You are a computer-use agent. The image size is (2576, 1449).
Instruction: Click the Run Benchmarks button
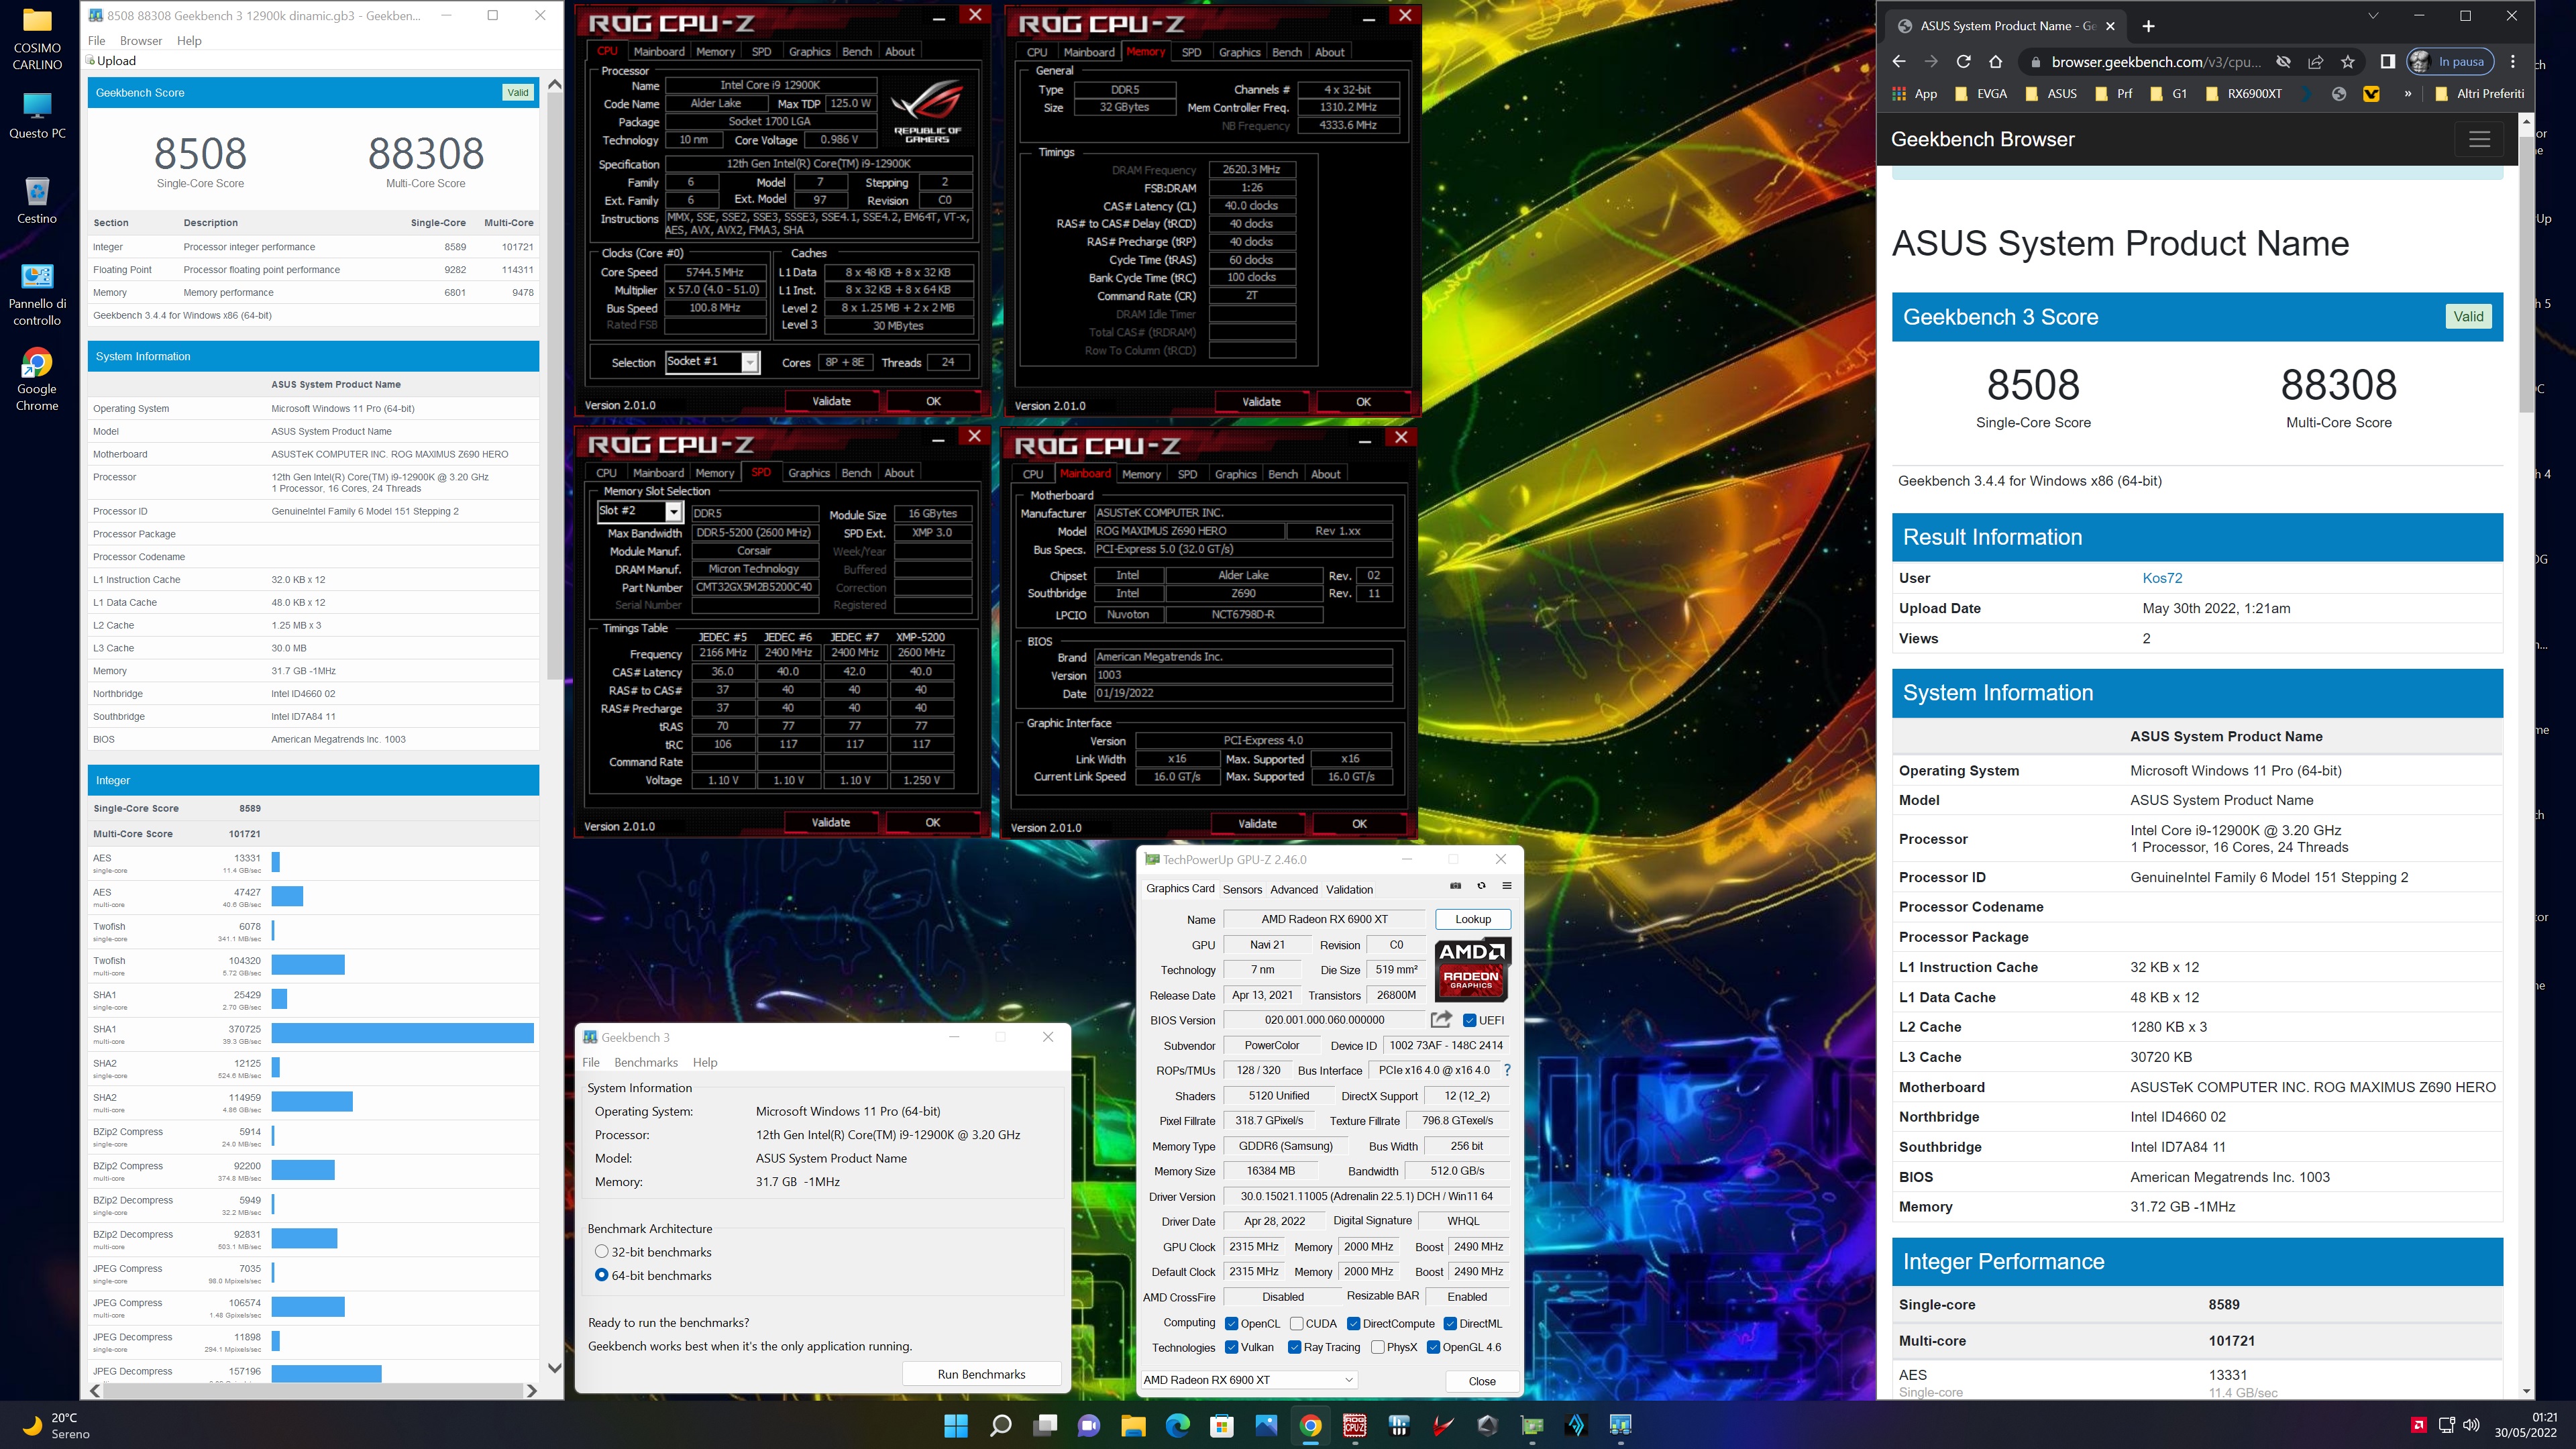pyautogui.click(x=981, y=1374)
